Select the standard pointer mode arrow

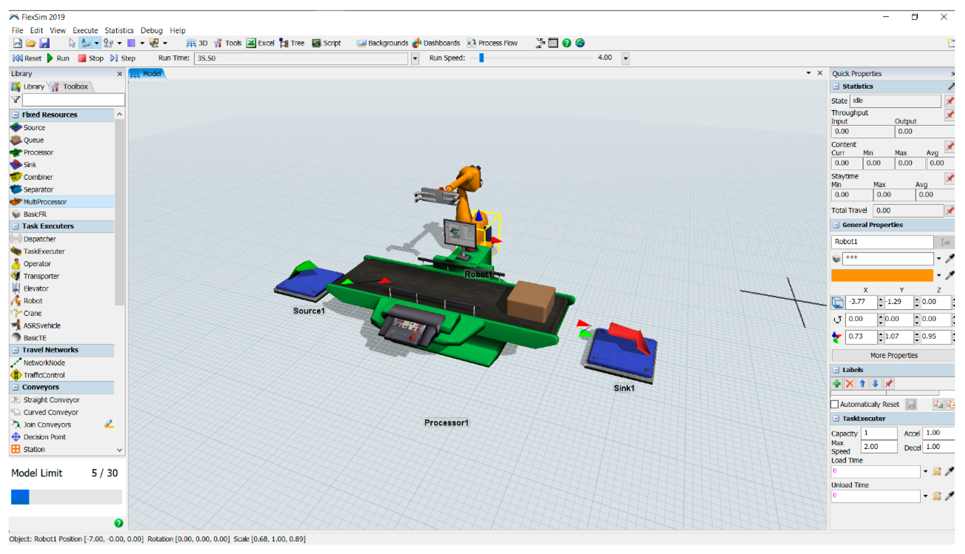click(72, 43)
